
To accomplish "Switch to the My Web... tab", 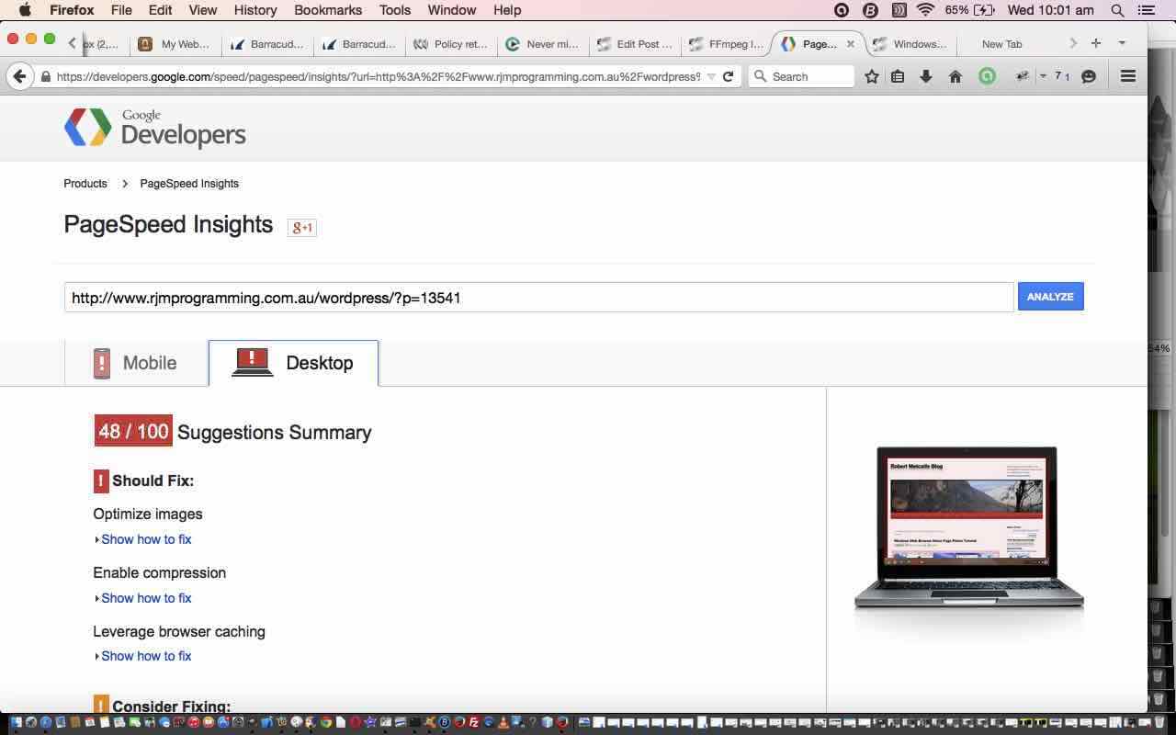I will (175, 43).
